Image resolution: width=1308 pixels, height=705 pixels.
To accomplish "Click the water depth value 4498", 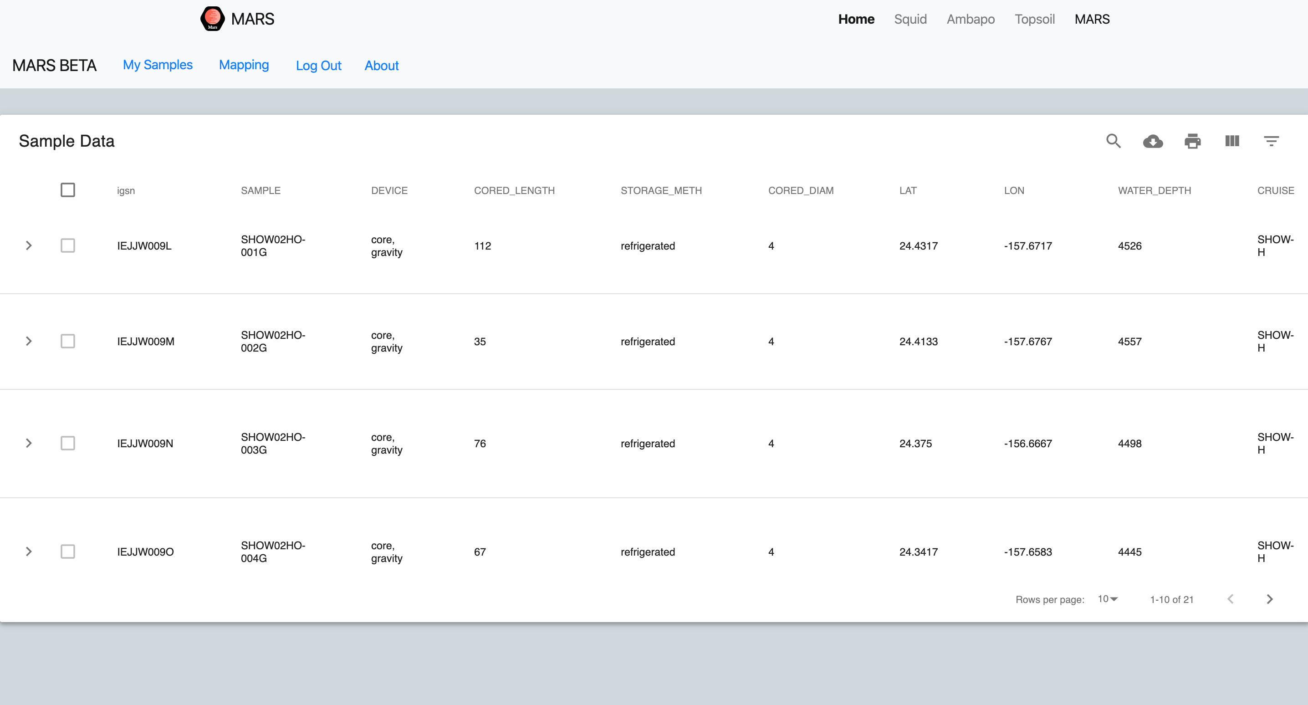I will click(1130, 444).
